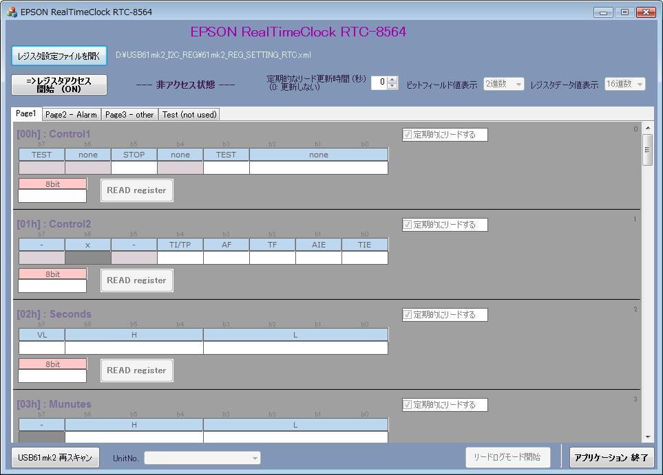Click Control2 TI/TP bit label
Image resolution: width=663 pixels, height=475 pixels.
pos(180,245)
